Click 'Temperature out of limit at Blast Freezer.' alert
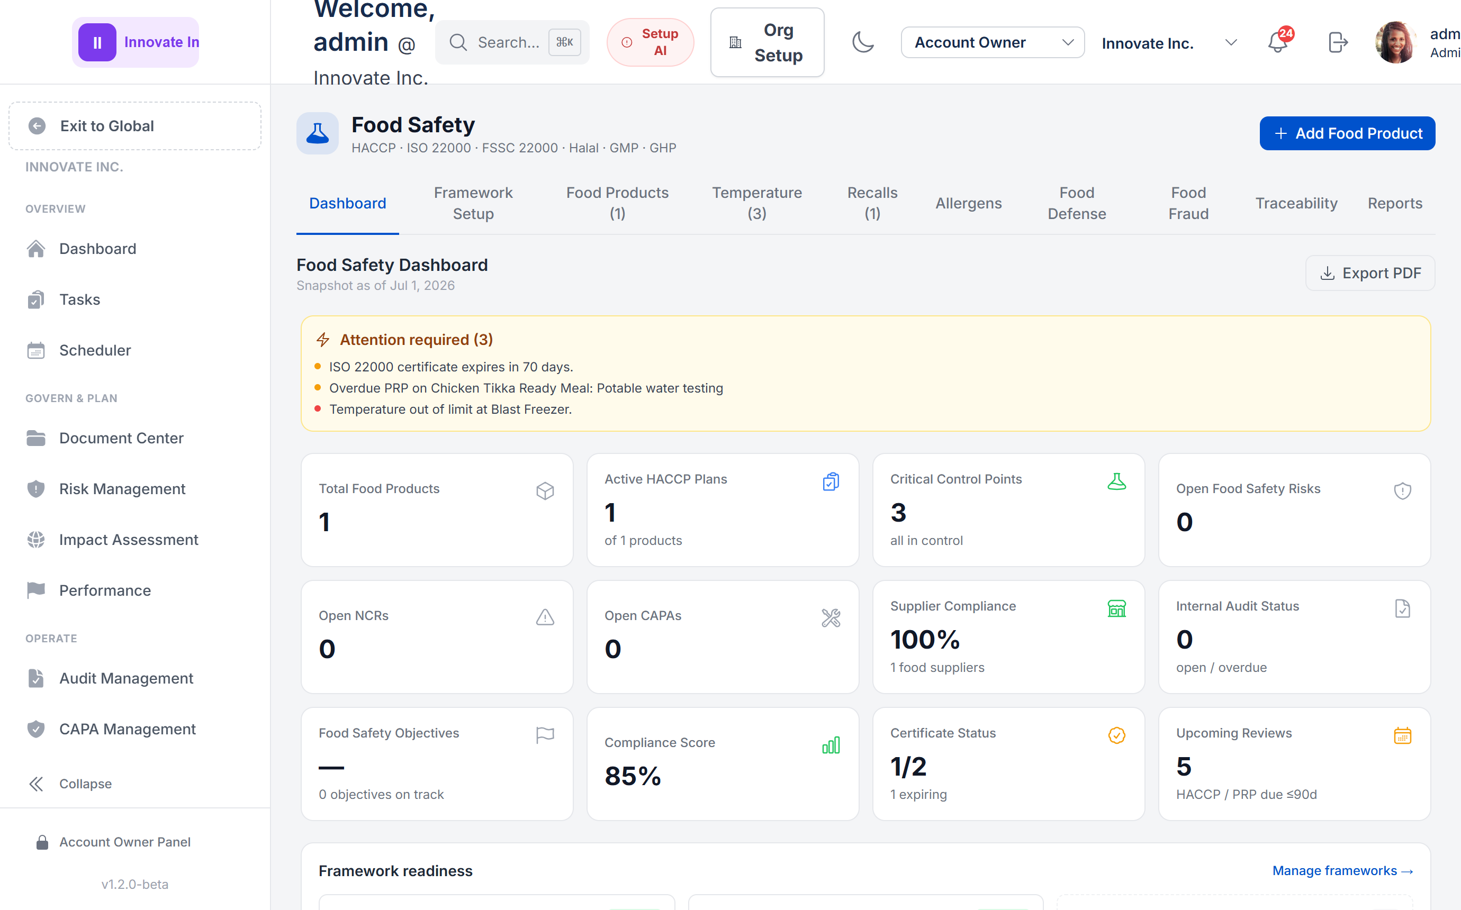Image resolution: width=1461 pixels, height=910 pixels. (450, 410)
